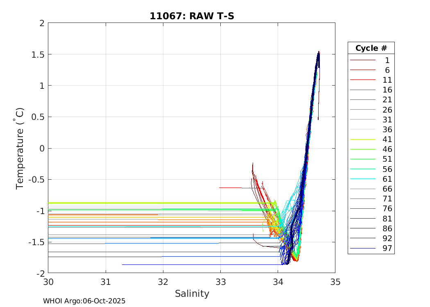Click the y-axis tick label '-0.5'
430x307 pixels.
(x=34, y=180)
